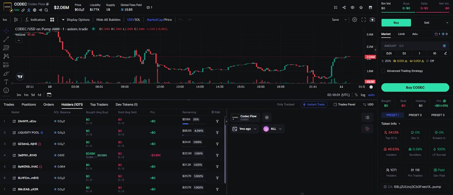Screen dimensions: 453x195
Task: Click the AMOUNT input field
Action: tap(415, 46)
